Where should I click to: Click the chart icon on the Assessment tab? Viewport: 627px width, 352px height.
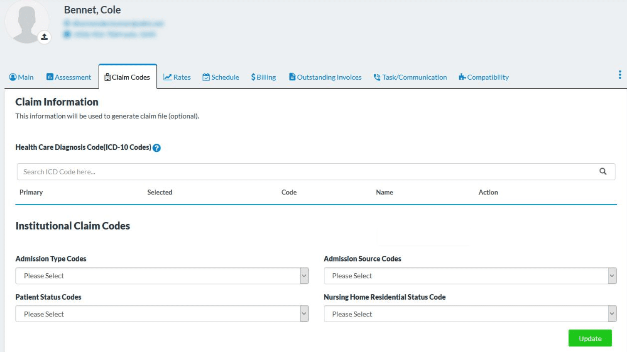(x=49, y=77)
